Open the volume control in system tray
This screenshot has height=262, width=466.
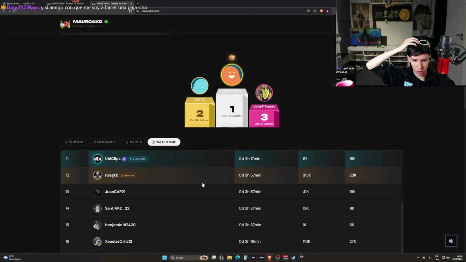(x=448, y=258)
